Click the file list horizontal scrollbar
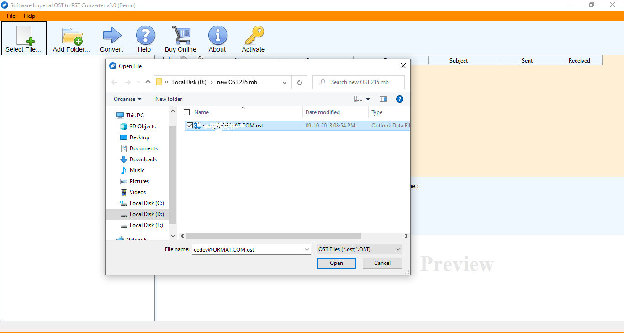This screenshot has width=624, height=333. pos(274,236)
